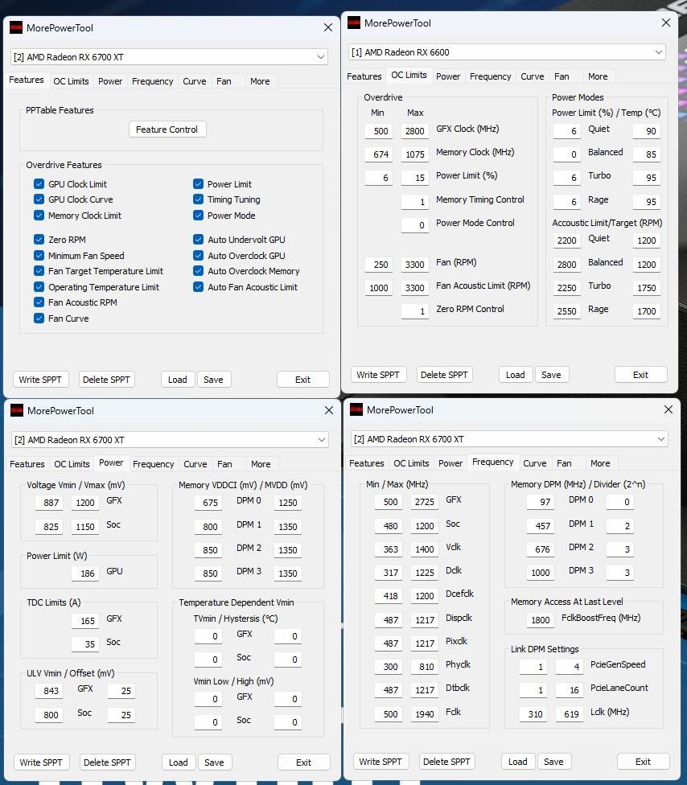
Task: Click Delete SPPT in the RX 6600 window
Action: point(444,375)
